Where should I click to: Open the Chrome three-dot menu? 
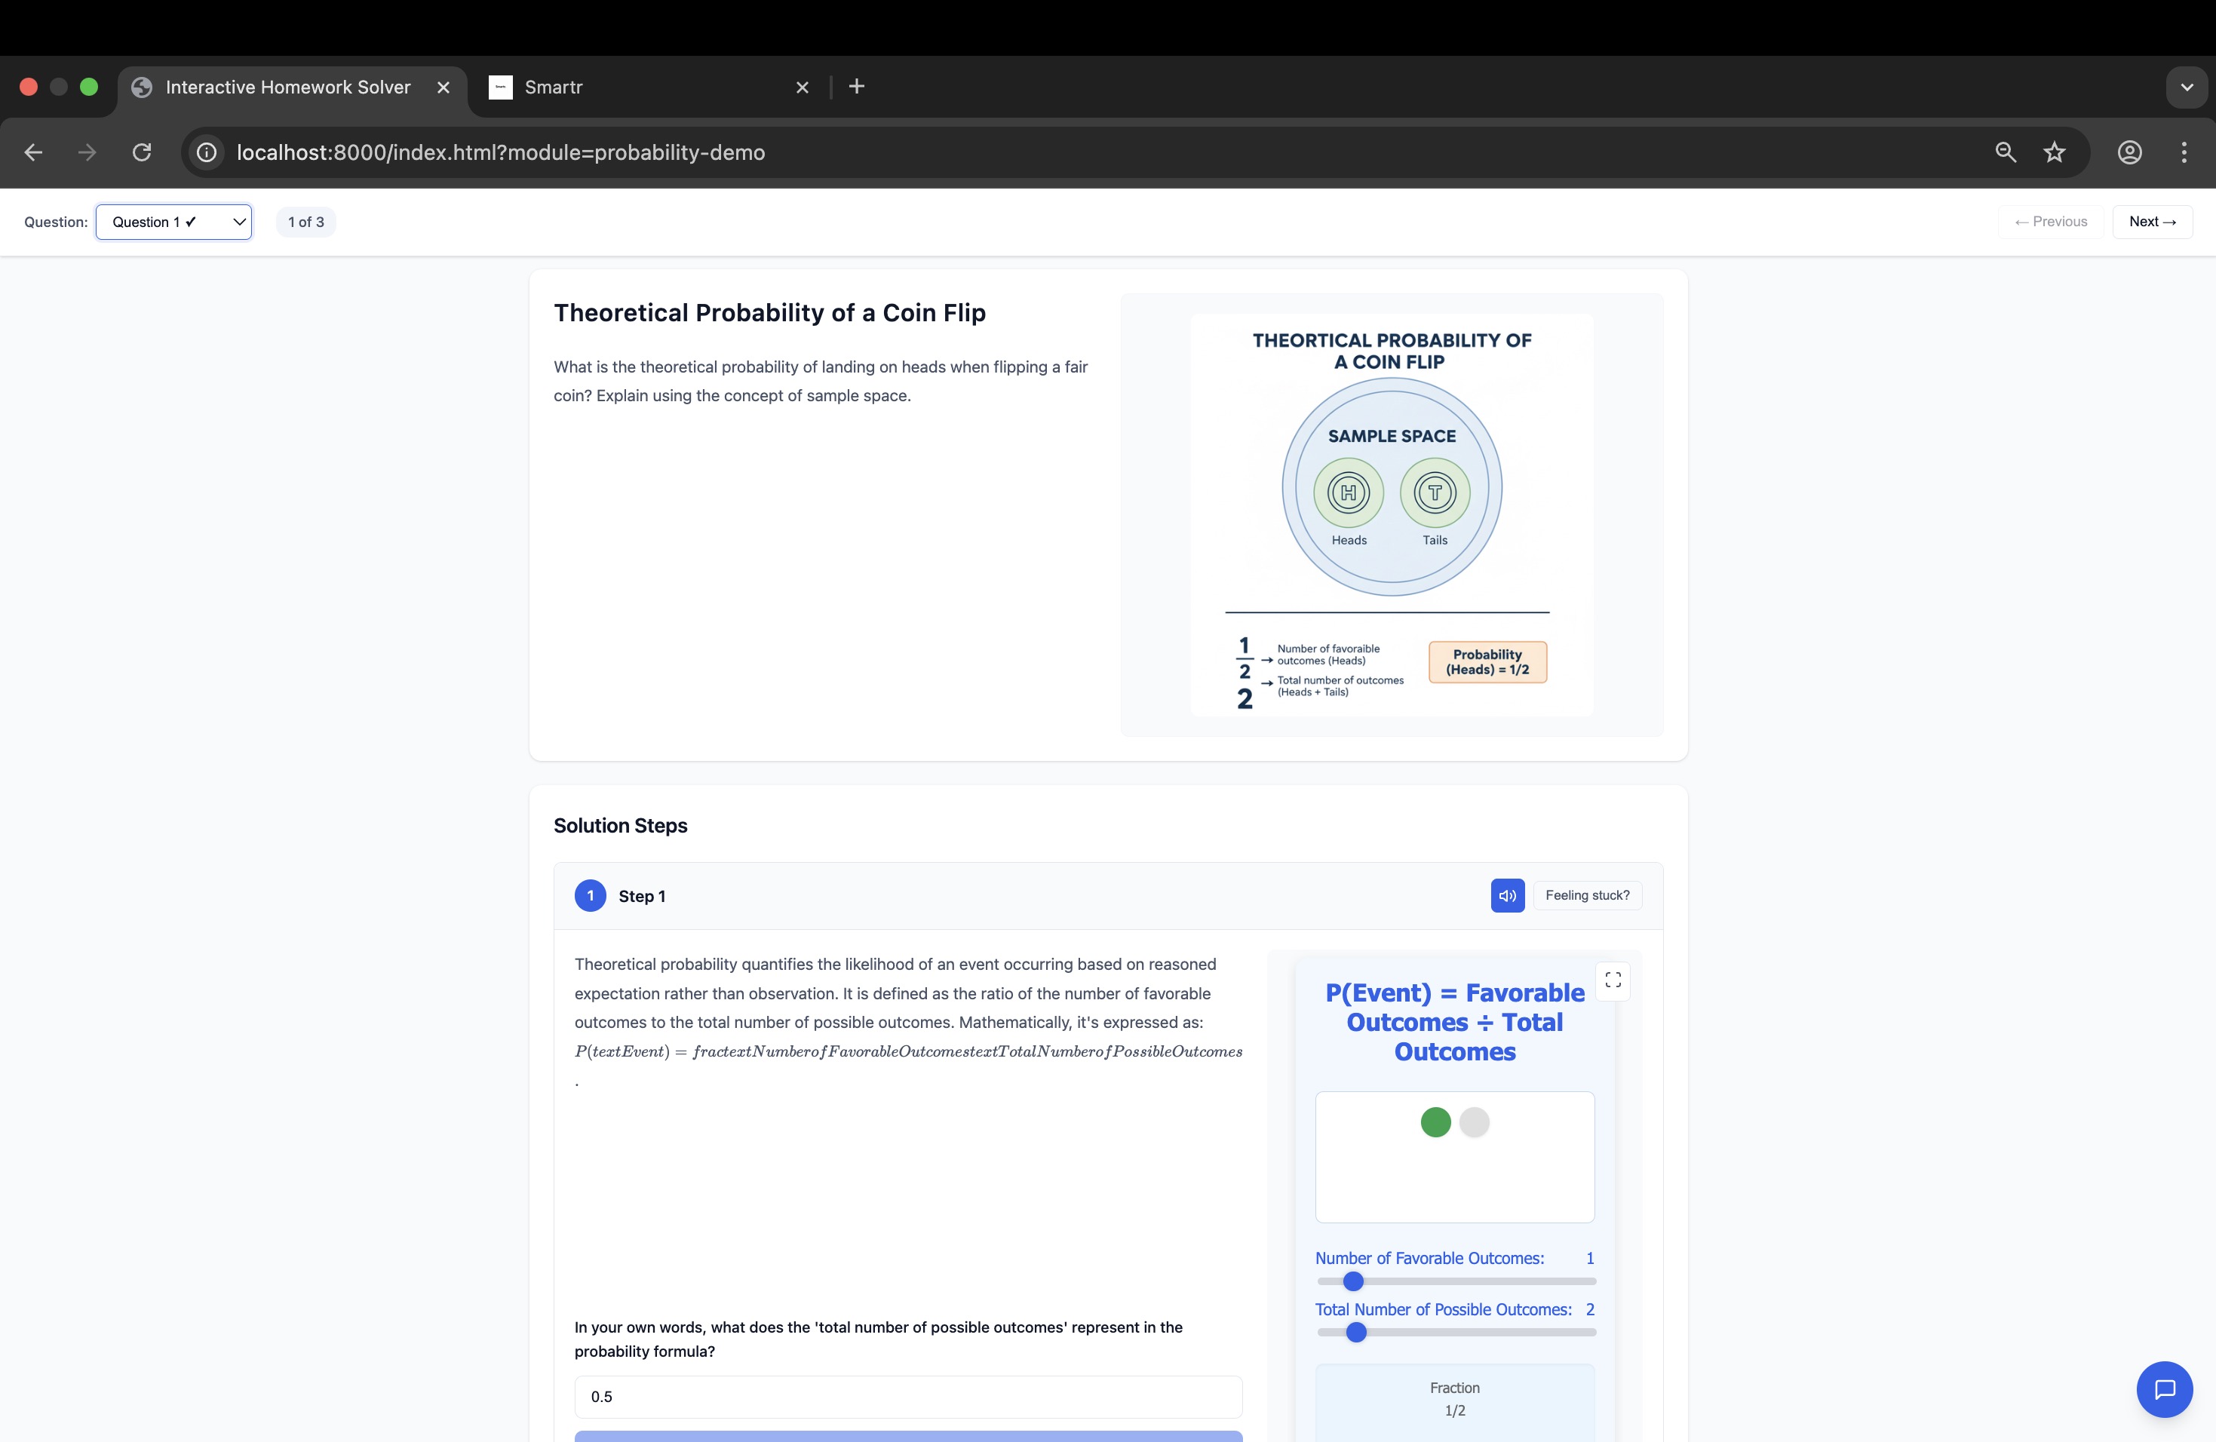point(2184,152)
